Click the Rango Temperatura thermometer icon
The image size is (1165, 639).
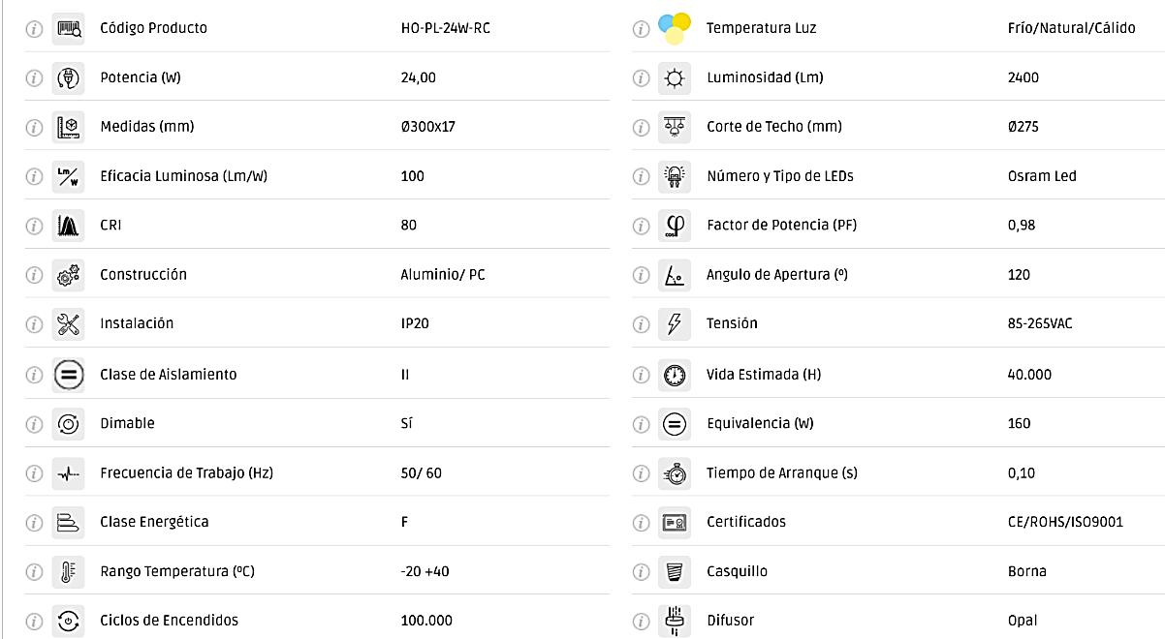pos(68,571)
